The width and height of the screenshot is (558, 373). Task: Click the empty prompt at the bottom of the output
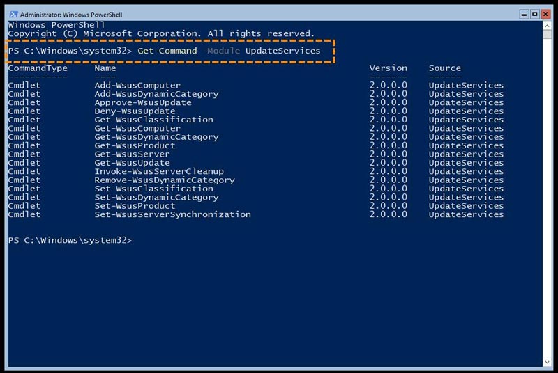70,240
